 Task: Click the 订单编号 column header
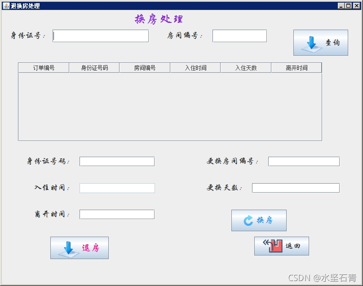click(x=44, y=68)
